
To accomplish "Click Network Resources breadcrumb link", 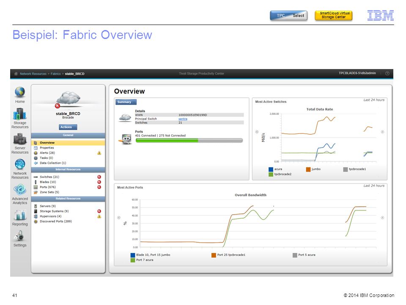I will pyautogui.click(x=33, y=74).
